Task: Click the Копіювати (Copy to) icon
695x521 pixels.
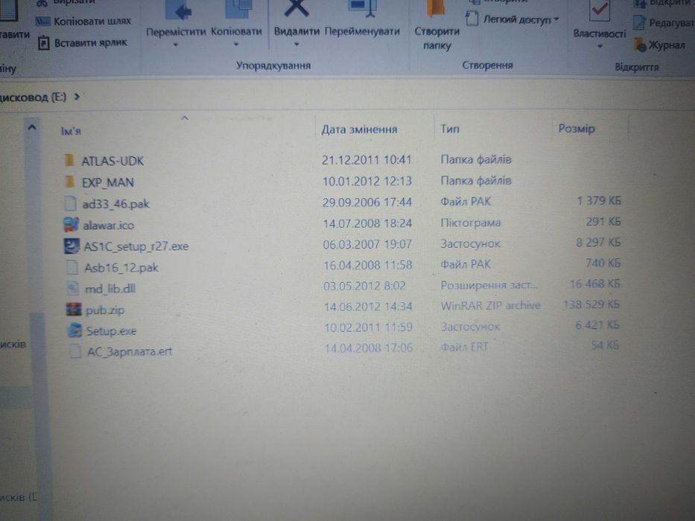Action: 238,9
